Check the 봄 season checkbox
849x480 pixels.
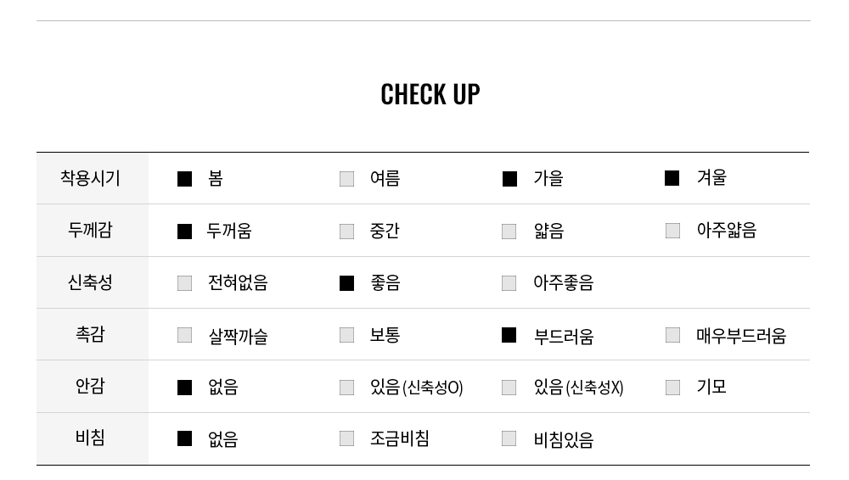[184, 179]
